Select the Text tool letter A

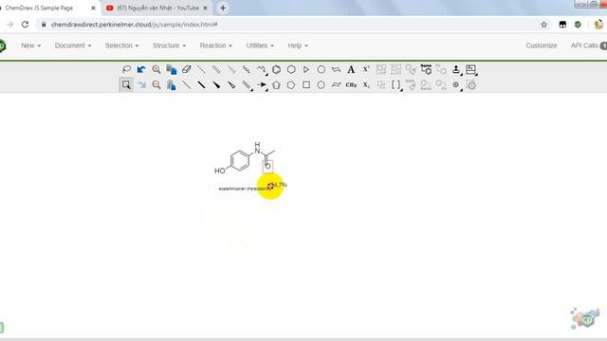point(351,69)
